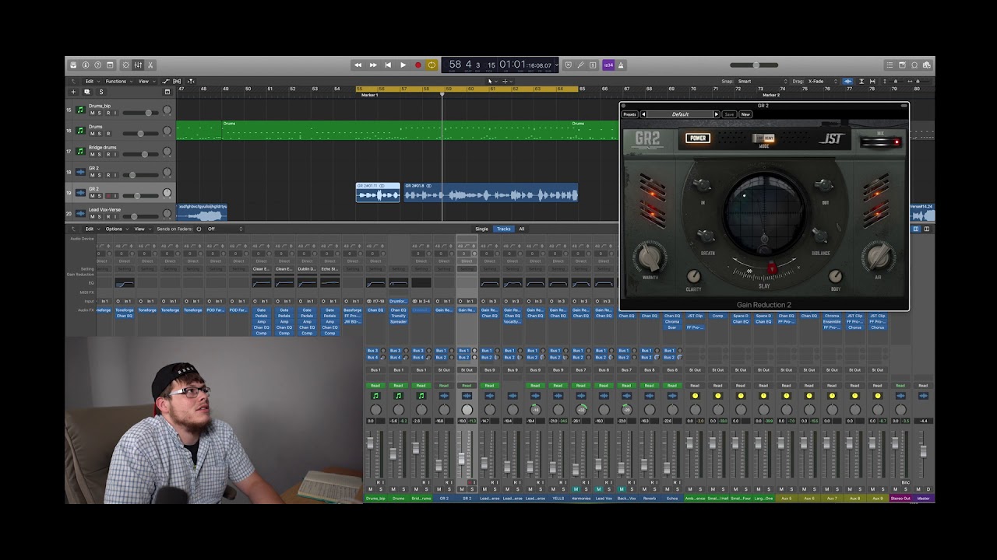This screenshot has height=560, width=997.
Task: Open the Note Pads icon at top right
Action: 902,65
